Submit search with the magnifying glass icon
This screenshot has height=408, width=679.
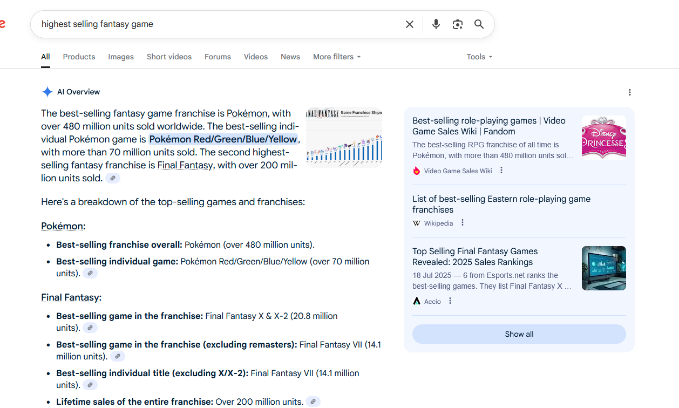point(479,24)
